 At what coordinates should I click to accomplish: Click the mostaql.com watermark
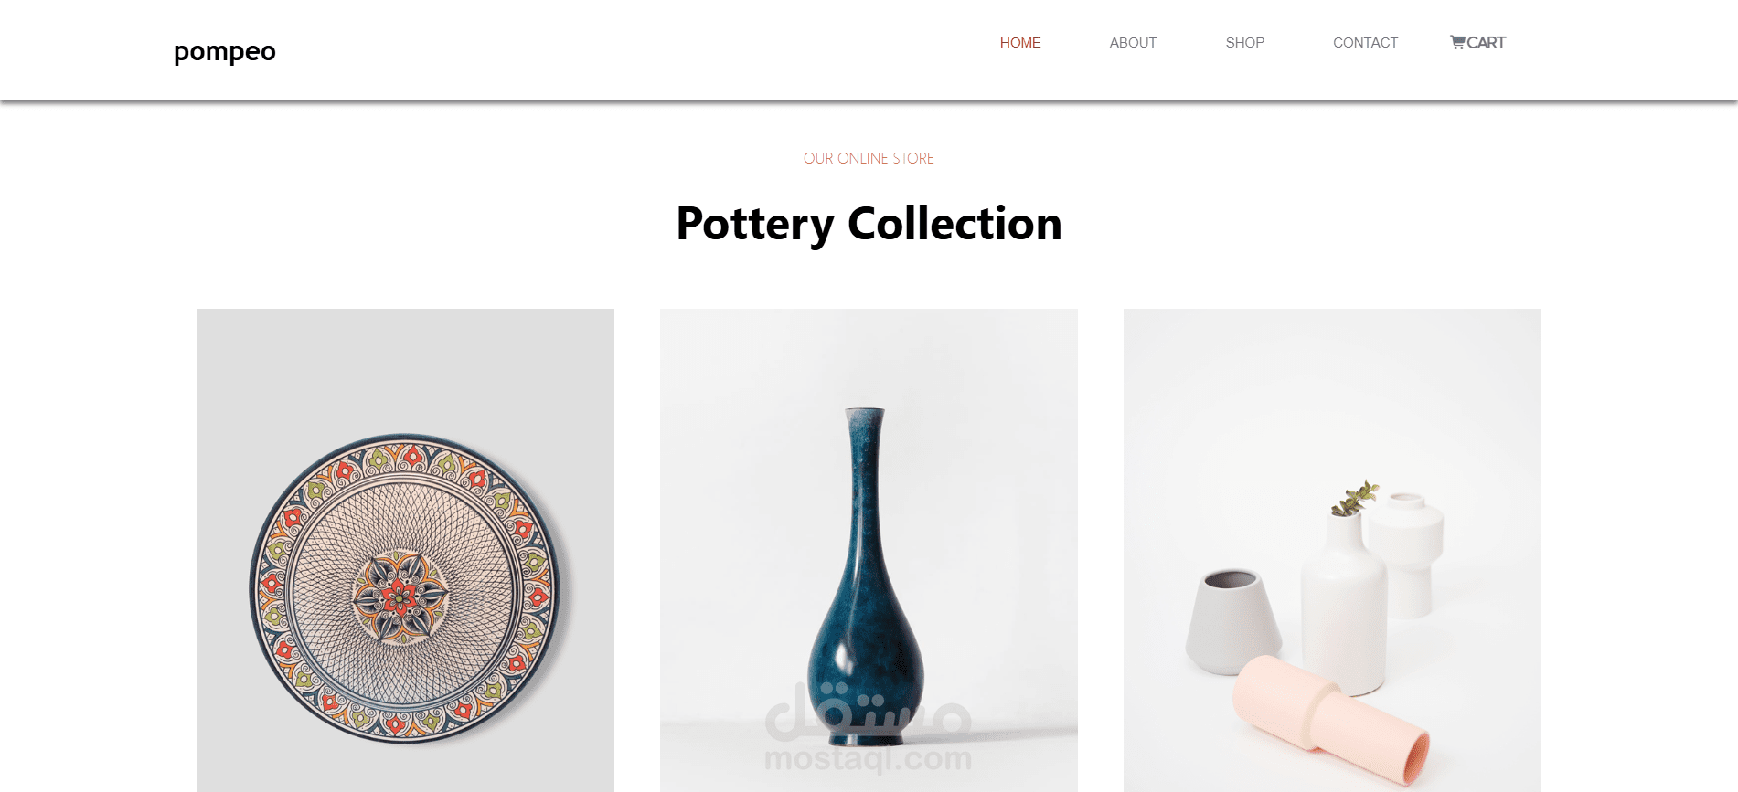pos(868,758)
